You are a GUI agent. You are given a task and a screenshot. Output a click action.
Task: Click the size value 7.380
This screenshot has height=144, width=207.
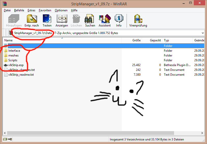pos(137,75)
